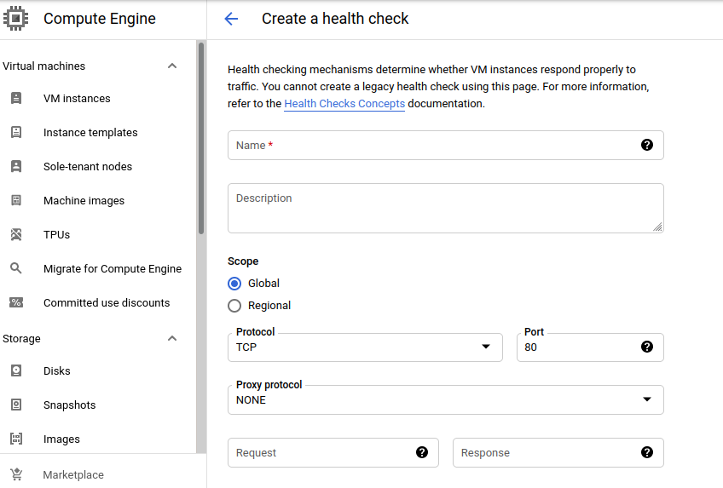The width and height of the screenshot is (723, 488).
Task: Click the TPUs icon
Action: pyautogui.click(x=16, y=234)
